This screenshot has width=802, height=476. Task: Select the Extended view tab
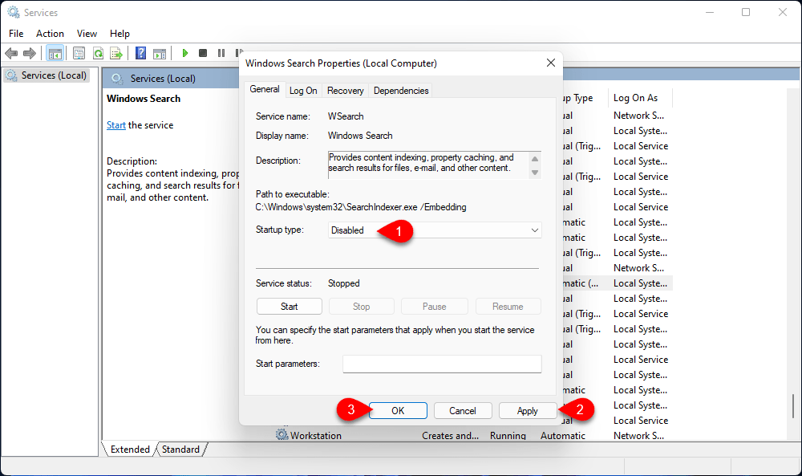click(130, 449)
